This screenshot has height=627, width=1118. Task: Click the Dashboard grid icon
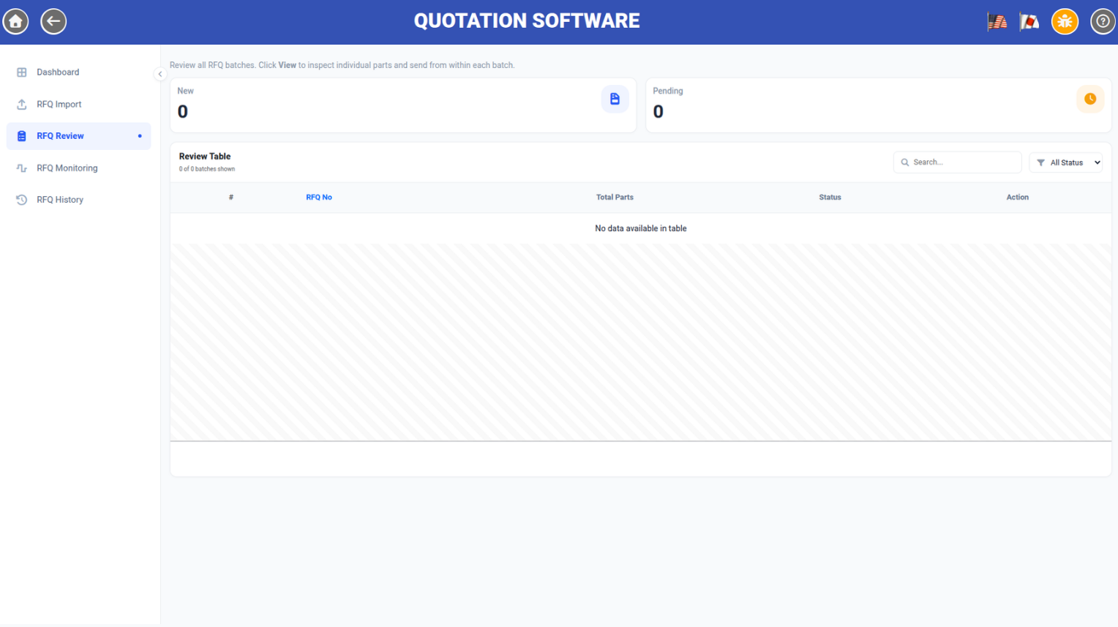[x=22, y=72]
